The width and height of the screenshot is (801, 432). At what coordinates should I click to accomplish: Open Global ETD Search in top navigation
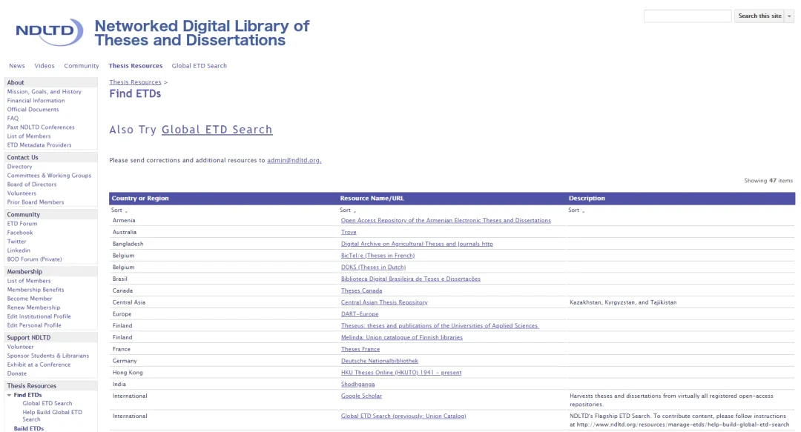pyautogui.click(x=200, y=66)
